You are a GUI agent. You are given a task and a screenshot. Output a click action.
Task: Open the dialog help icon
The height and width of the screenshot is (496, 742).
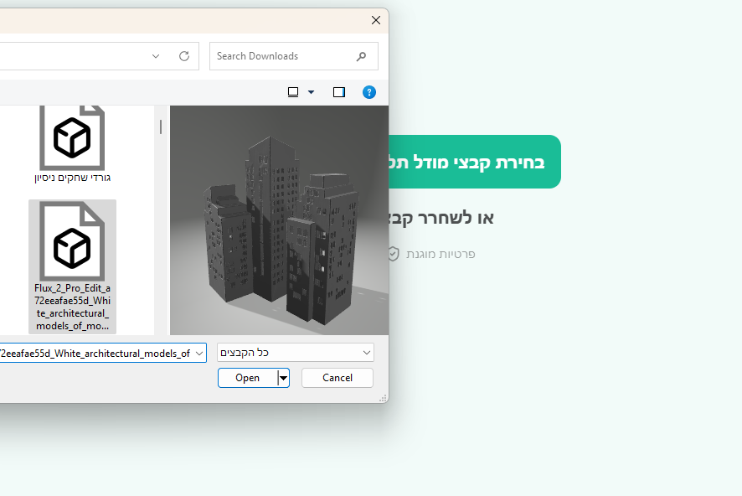[x=369, y=92]
